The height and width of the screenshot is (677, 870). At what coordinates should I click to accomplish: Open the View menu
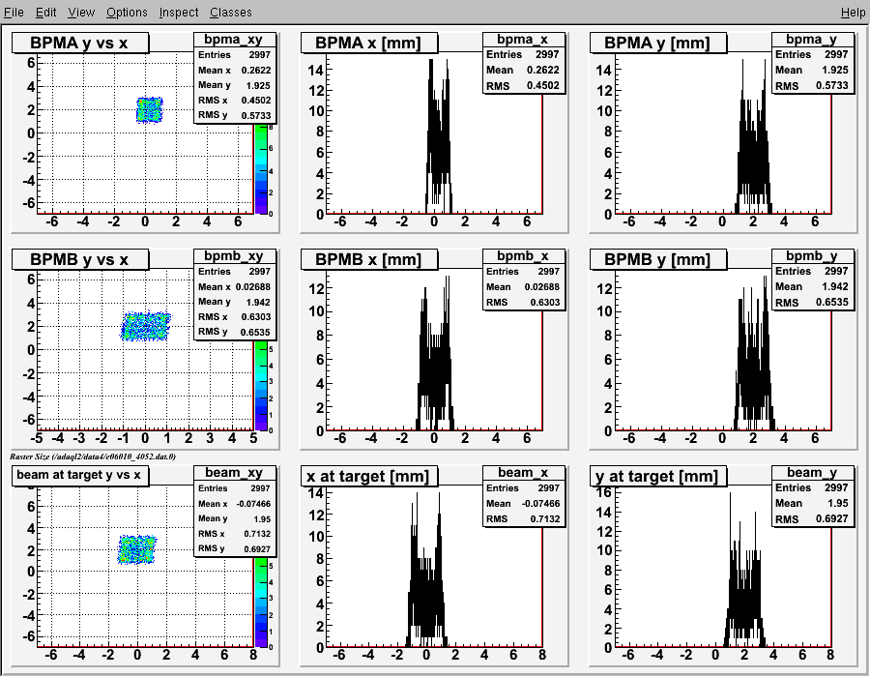click(x=81, y=13)
